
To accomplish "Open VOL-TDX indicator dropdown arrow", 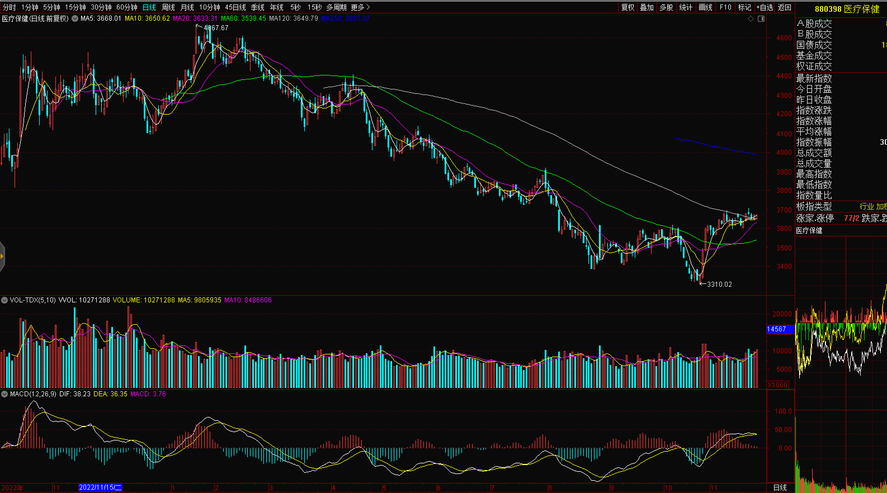I will 4,300.
